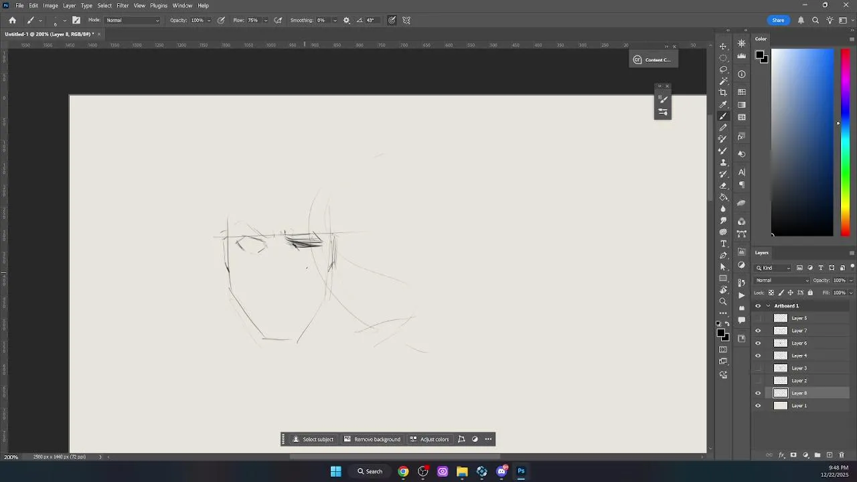The width and height of the screenshot is (857, 482).
Task: Click Select subject button
Action: click(x=313, y=439)
